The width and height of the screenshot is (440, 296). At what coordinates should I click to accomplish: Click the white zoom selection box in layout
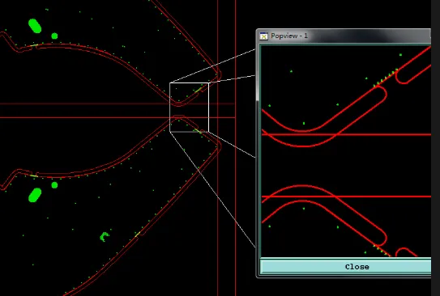click(x=189, y=107)
